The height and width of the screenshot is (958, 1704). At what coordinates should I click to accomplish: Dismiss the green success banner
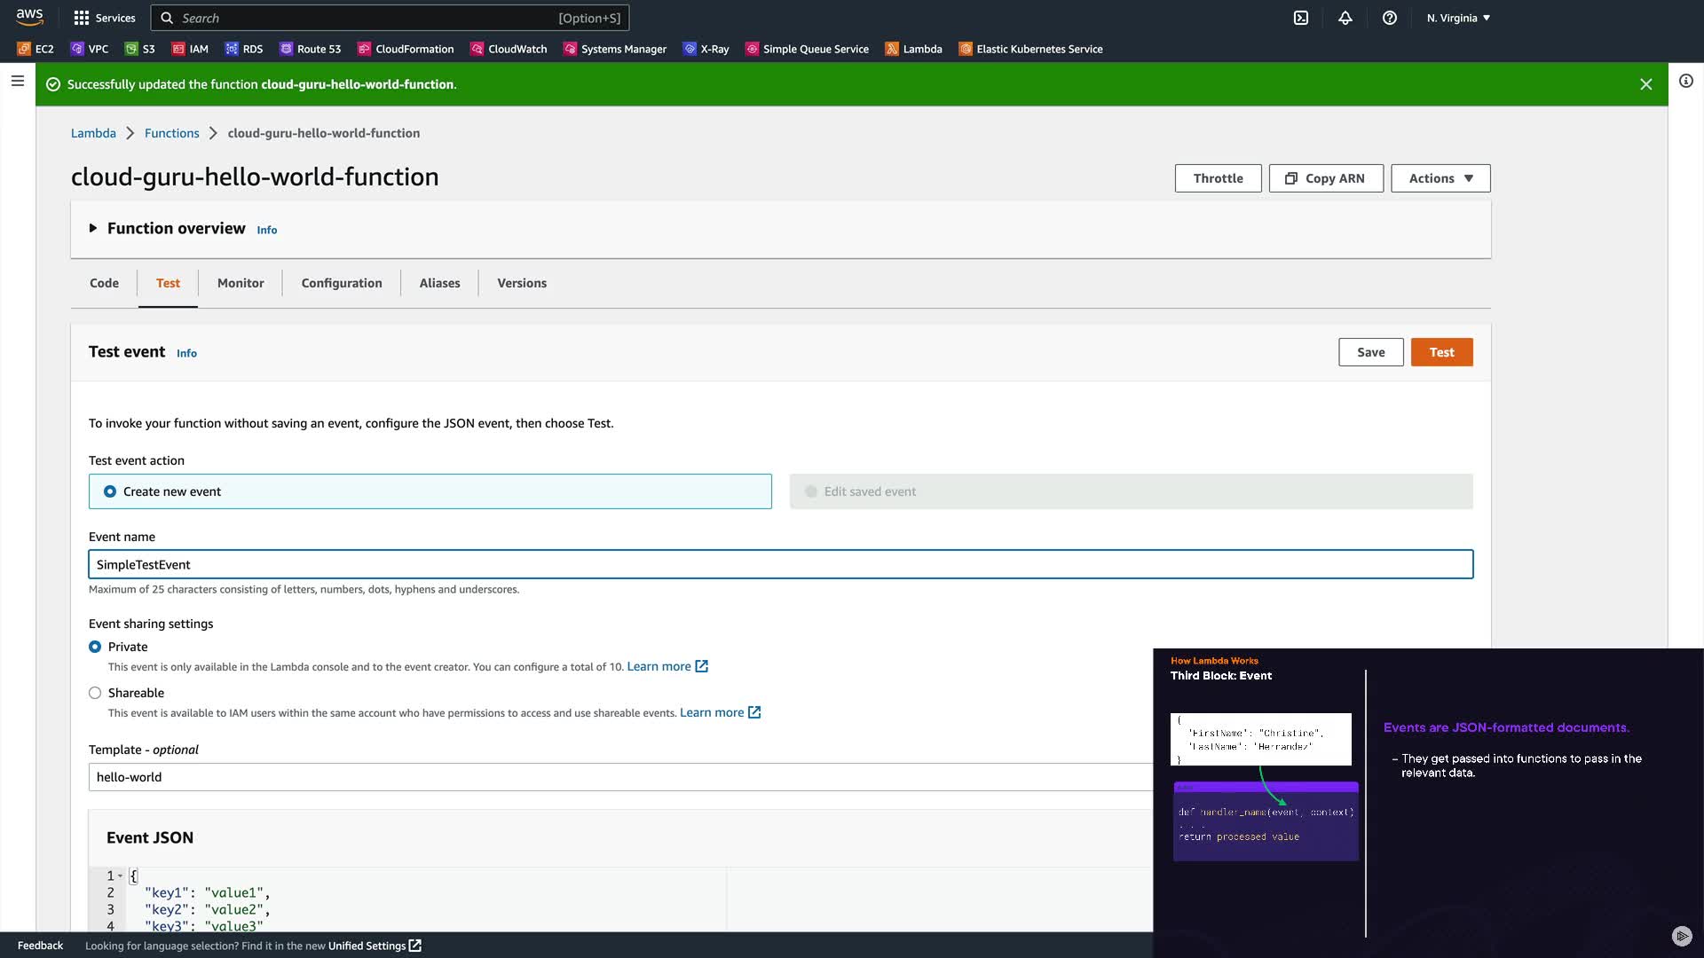pyautogui.click(x=1646, y=84)
